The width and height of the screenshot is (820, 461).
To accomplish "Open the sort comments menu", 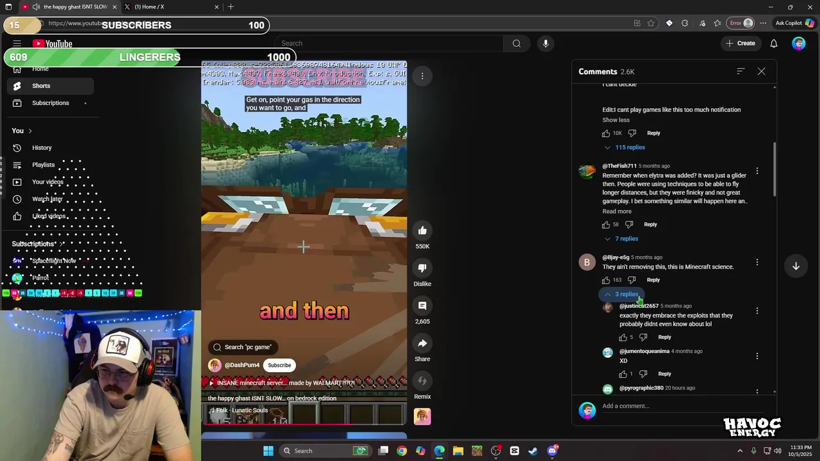I will (x=741, y=72).
